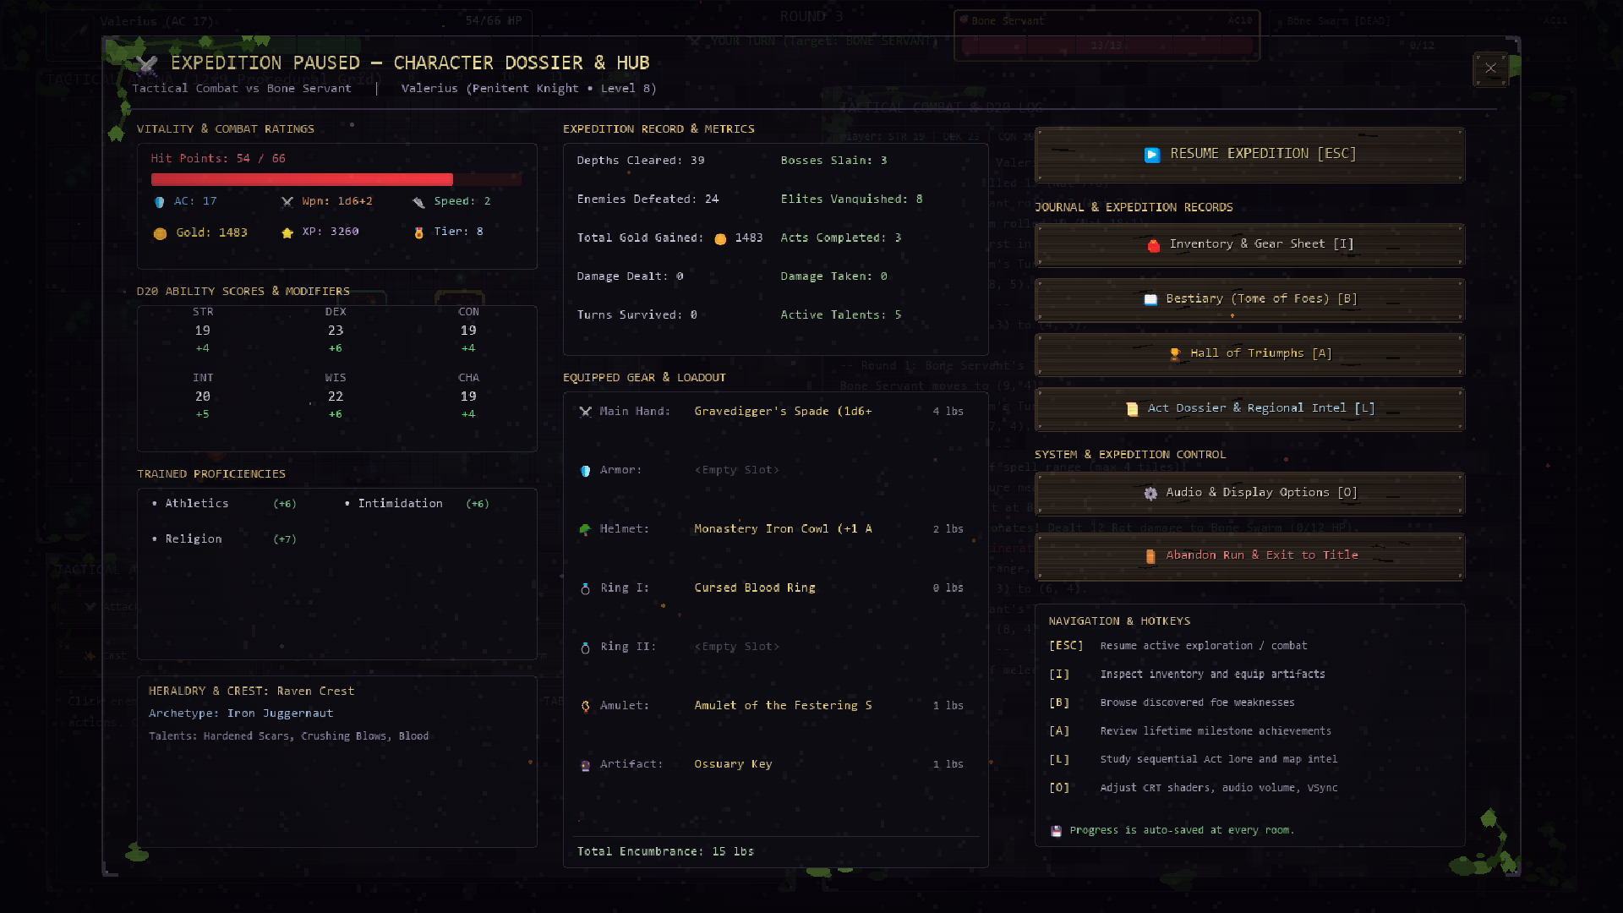Click the Helmet slot icon

tap(585, 529)
